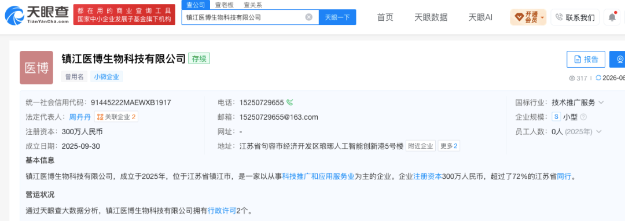This screenshot has height=221, width=625.
Task: Click the 更多 2 address tag
Action: 449,146
